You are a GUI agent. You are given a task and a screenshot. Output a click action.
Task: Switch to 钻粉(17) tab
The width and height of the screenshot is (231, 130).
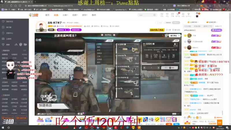click(x=218, y=26)
